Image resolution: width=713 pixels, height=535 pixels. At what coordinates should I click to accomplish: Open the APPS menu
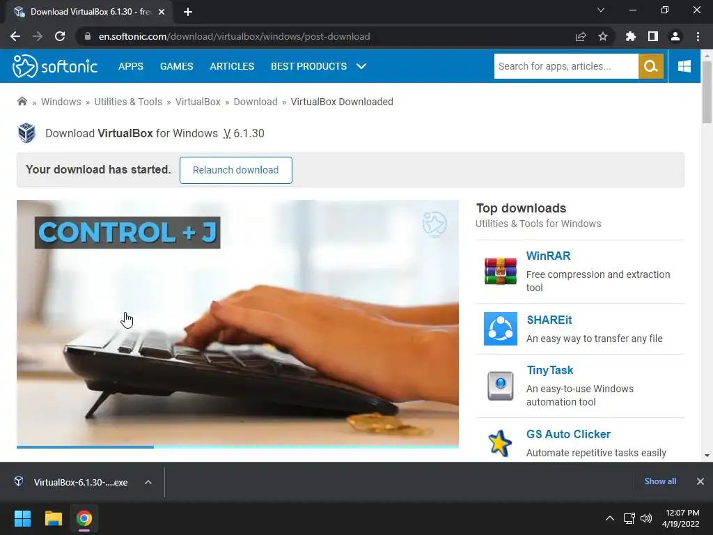[130, 66]
